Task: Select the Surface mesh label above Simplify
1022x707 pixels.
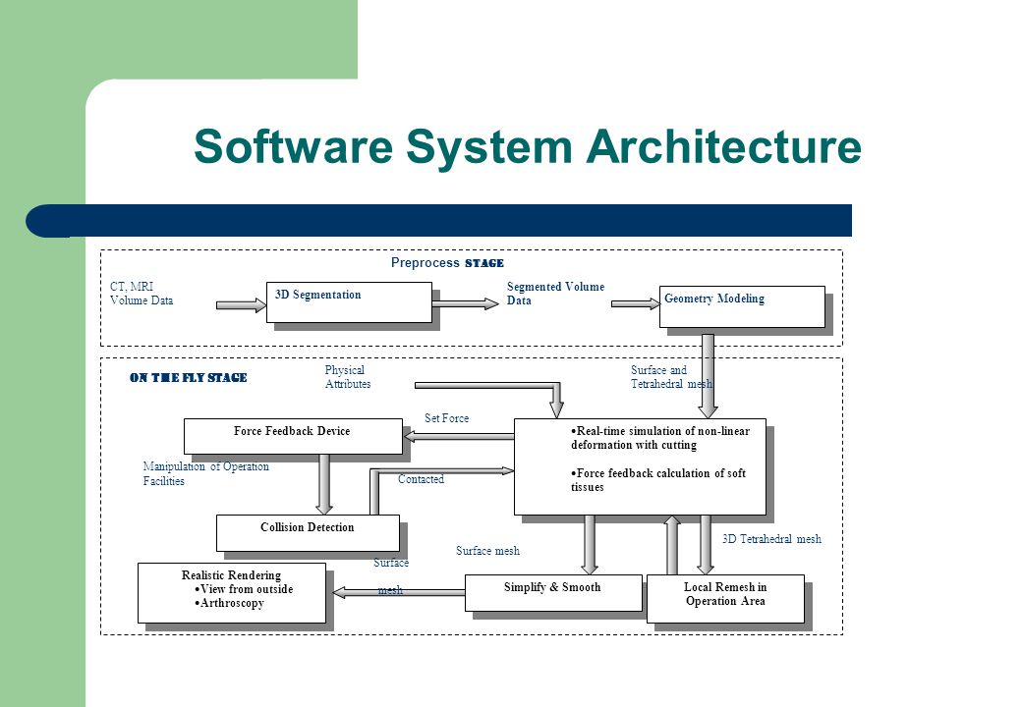Action: point(487,551)
